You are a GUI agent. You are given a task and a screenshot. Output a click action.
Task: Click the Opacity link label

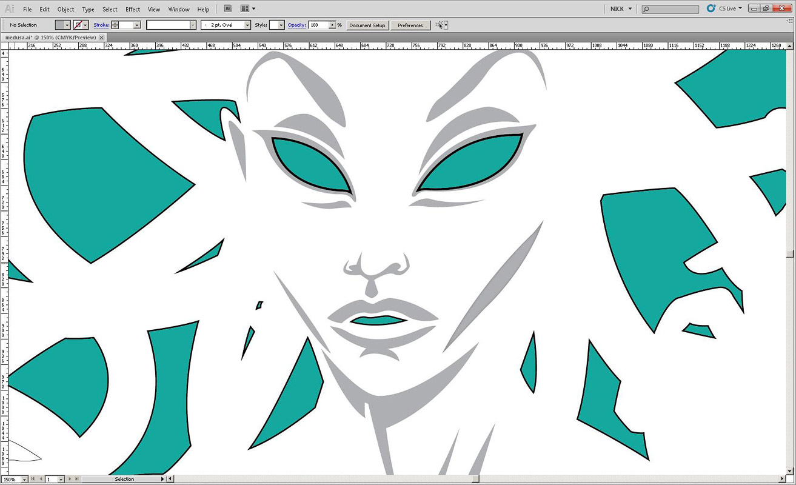tap(296, 25)
